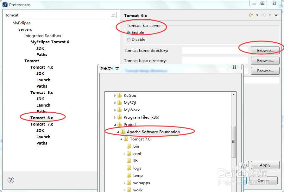
Task: Expand the MyWork folder node
Action: (x=115, y=110)
